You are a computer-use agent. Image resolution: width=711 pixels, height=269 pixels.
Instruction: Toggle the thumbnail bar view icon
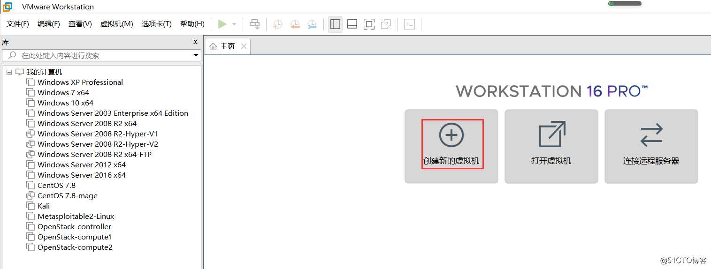(352, 24)
